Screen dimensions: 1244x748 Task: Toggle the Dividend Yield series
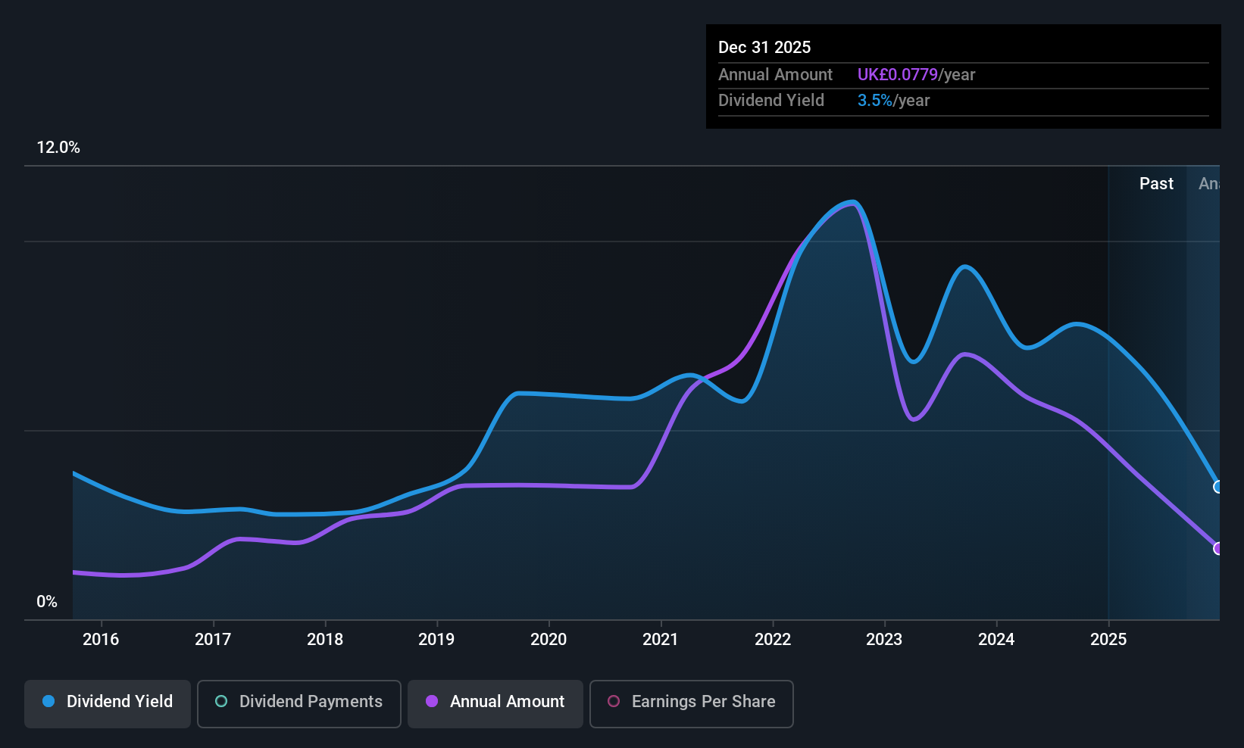(108, 703)
